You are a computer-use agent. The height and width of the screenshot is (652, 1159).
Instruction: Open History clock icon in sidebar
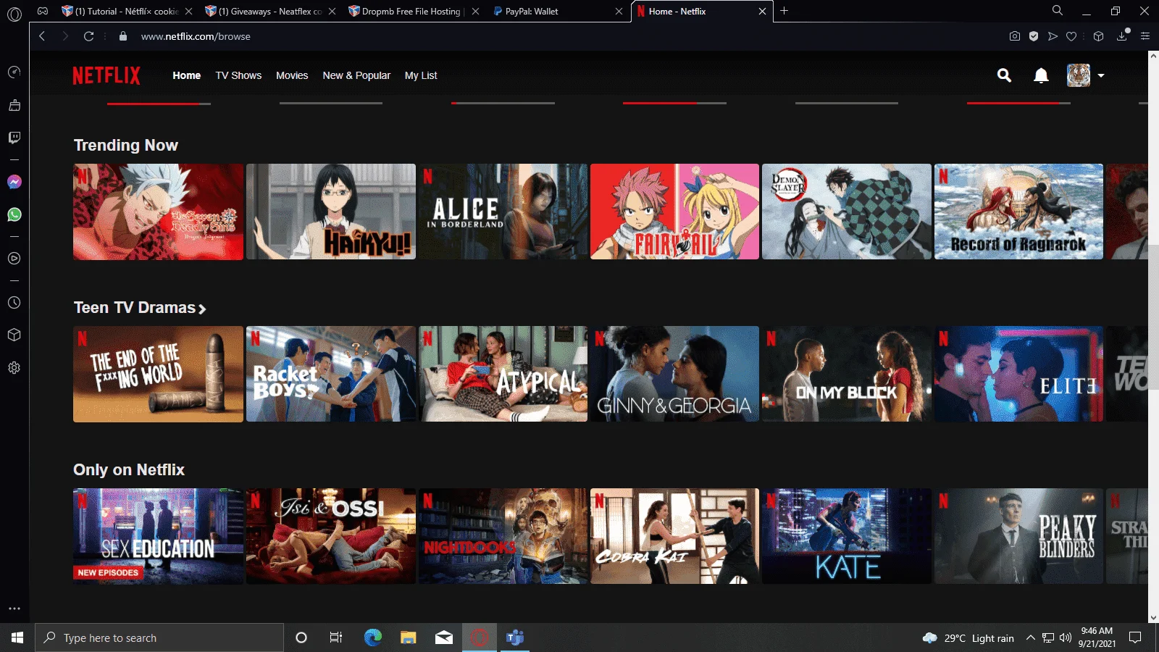click(14, 303)
